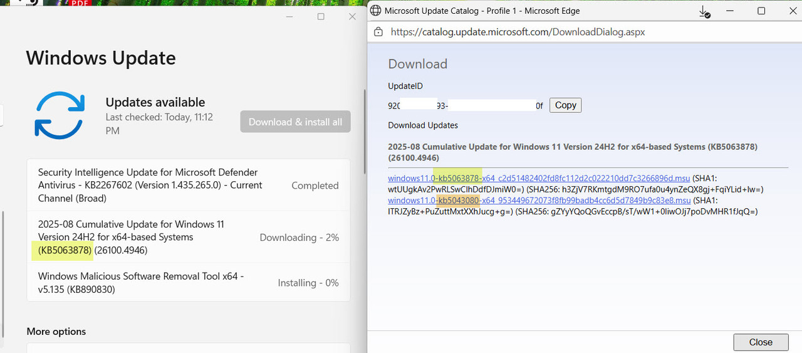Maximize the Microsoft Update Catalog Edge window

click(x=761, y=11)
